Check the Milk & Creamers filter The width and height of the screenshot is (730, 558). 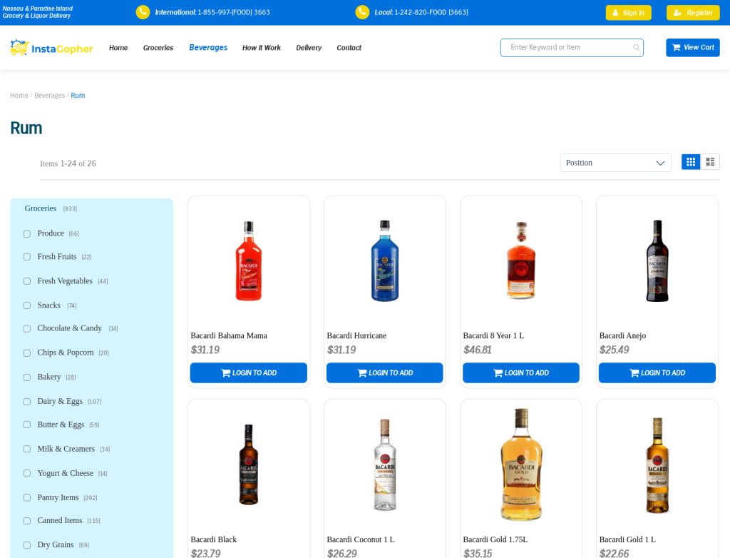pos(27,449)
